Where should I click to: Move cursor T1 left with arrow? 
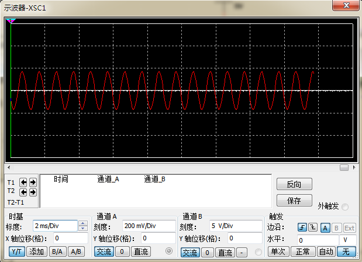23,182
